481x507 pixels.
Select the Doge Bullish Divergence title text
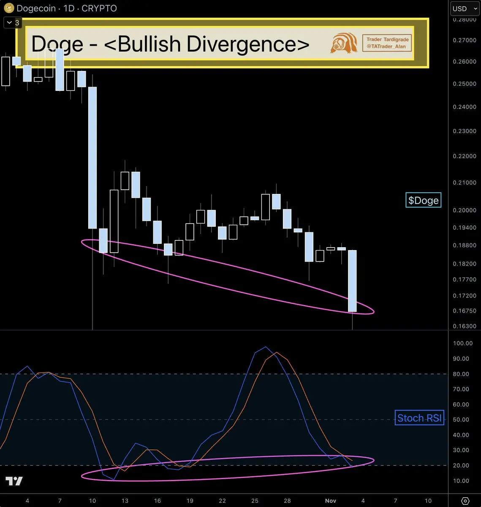click(170, 44)
